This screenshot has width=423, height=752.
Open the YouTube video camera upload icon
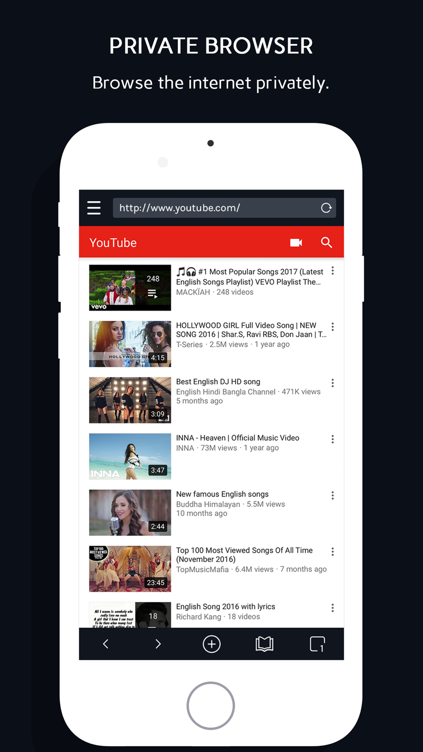296,242
